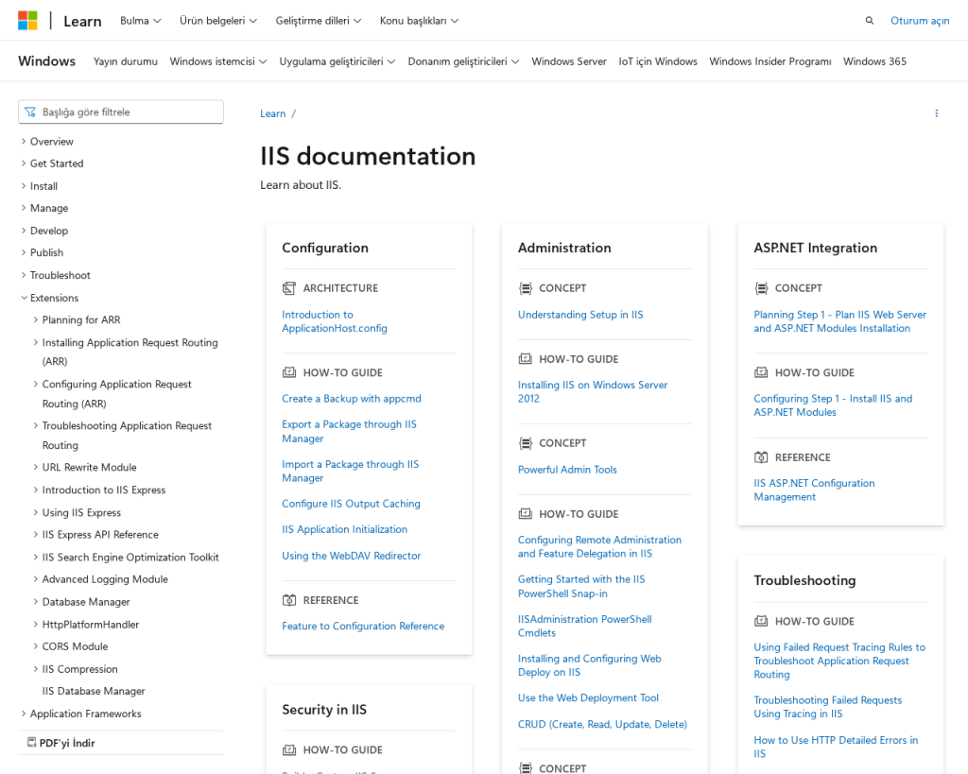Viewport: 968px width, 774px height.
Task: Open CRUD (Create, Read, Update, Delete) link
Action: (x=602, y=725)
